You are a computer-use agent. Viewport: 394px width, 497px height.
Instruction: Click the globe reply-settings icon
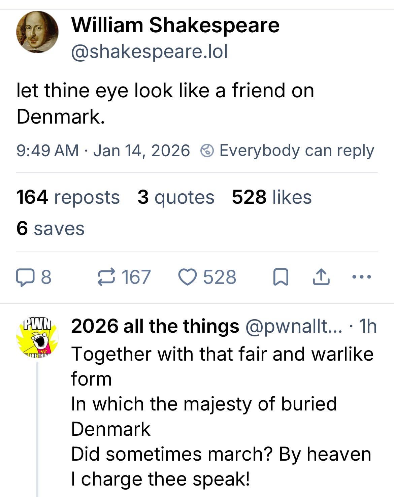pyautogui.click(x=207, y=151)
